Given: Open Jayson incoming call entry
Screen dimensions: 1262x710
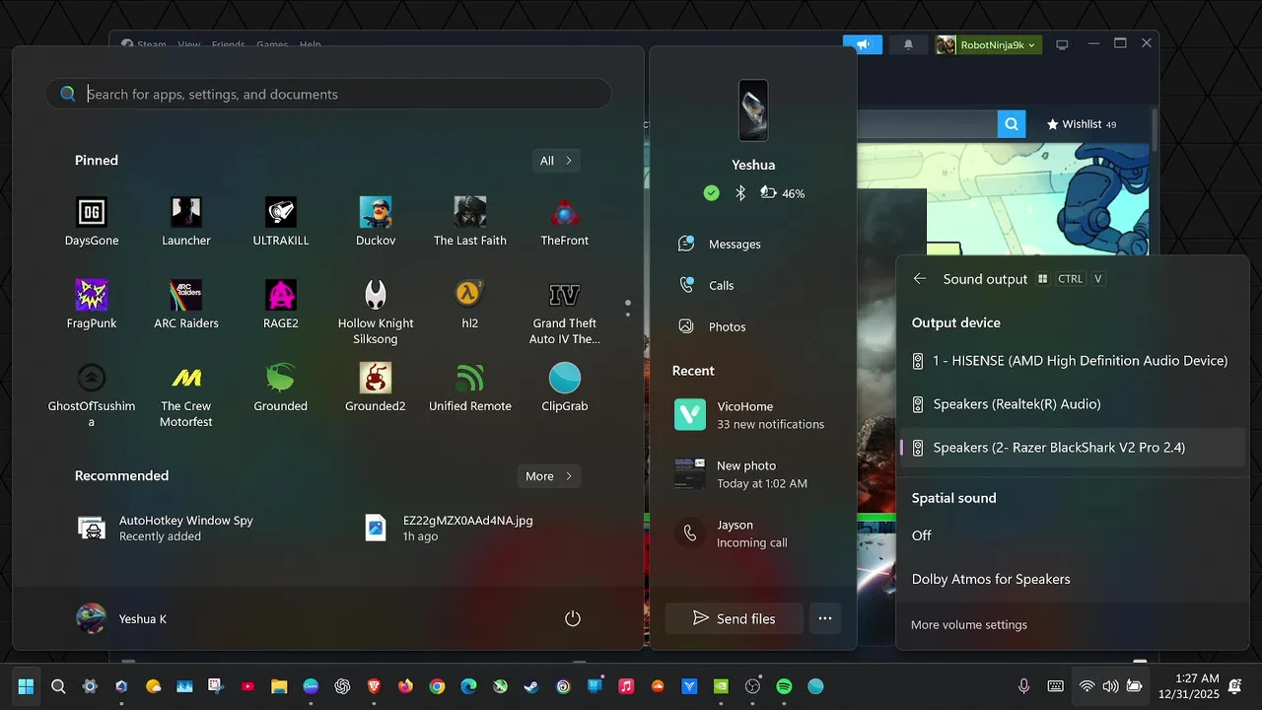Looking at the screenshot, I should pos(753,533).
